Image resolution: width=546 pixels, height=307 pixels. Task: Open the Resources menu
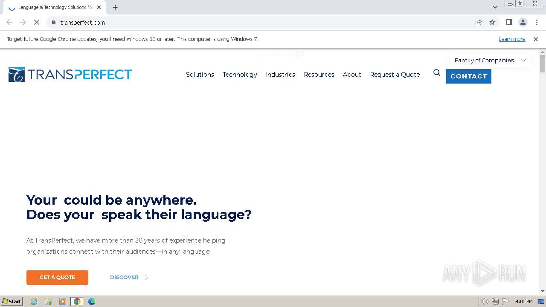[319, 75]
